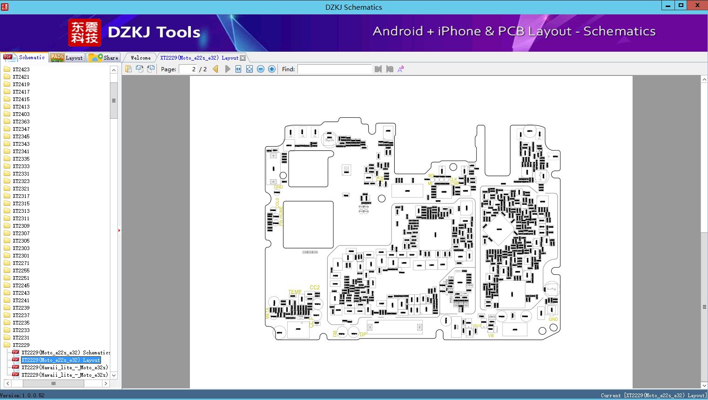Click the folder icon next to XT2317

[7, 196]
